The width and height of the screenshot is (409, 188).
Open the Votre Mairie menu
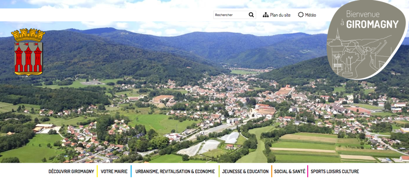pos(114,171)
